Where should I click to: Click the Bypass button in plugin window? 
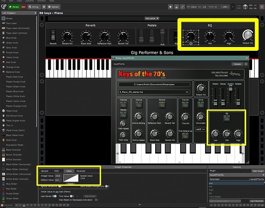(x=237, y=64)
